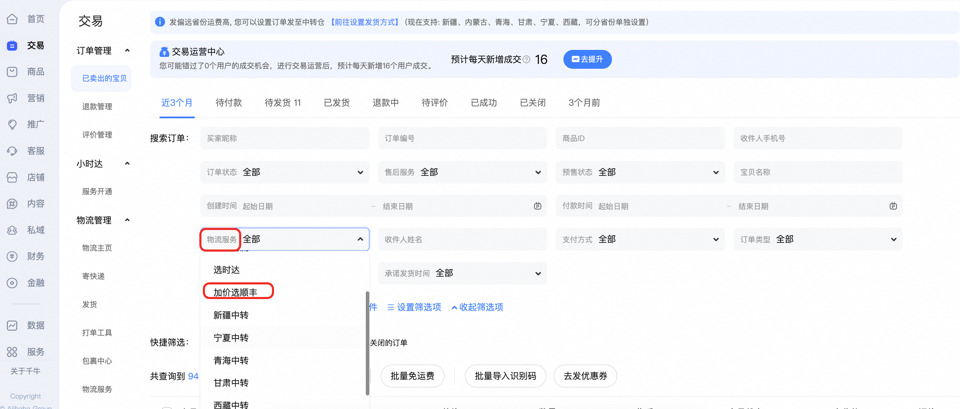Click the logistics dropdown list scrollbar
Screen dimensions: 960x409
(368, 343)
